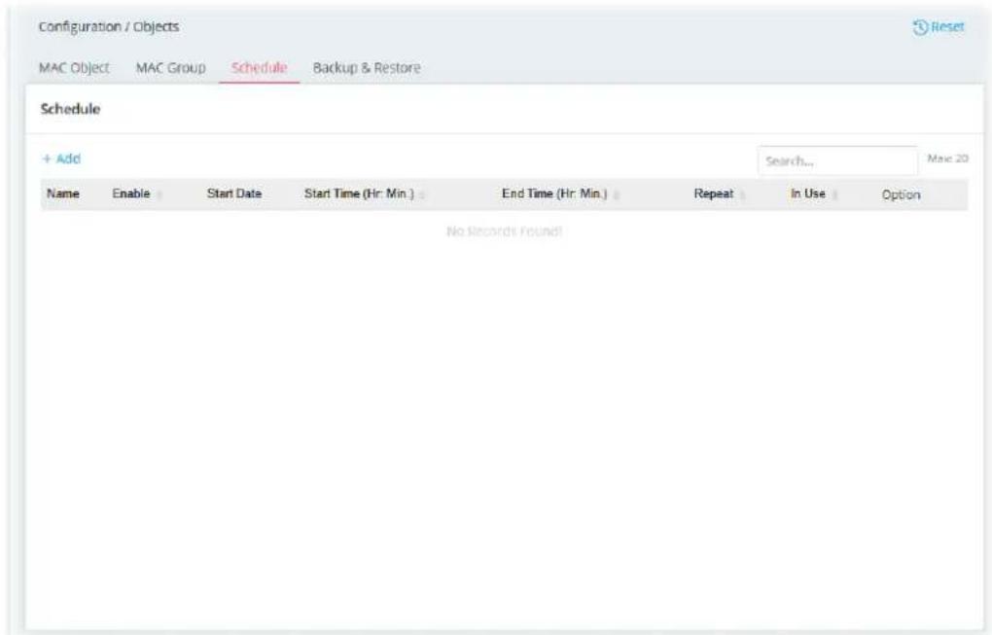Select the Schedule tab

(260, 68)
